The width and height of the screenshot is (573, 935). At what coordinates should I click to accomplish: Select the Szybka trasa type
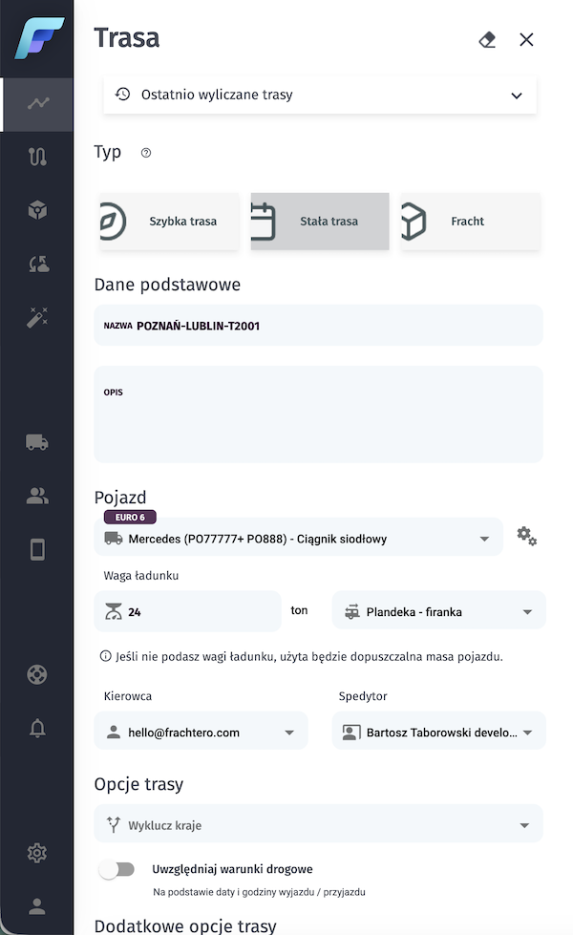(169, 222)
